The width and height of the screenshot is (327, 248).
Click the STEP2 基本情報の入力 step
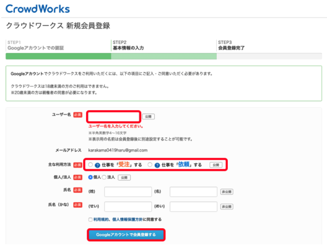tap(128, 45)
